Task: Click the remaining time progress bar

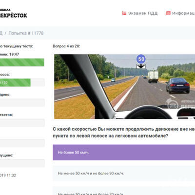Action: pos(22,62)
